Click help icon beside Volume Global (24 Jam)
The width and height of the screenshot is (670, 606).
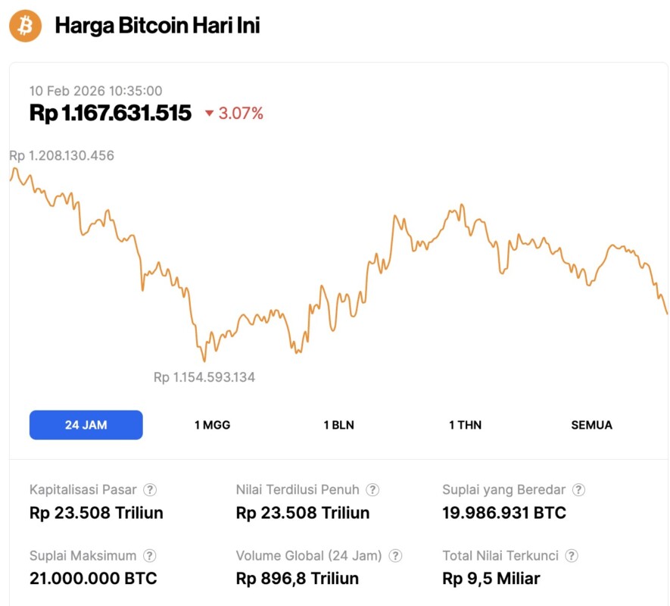(395, 556)
